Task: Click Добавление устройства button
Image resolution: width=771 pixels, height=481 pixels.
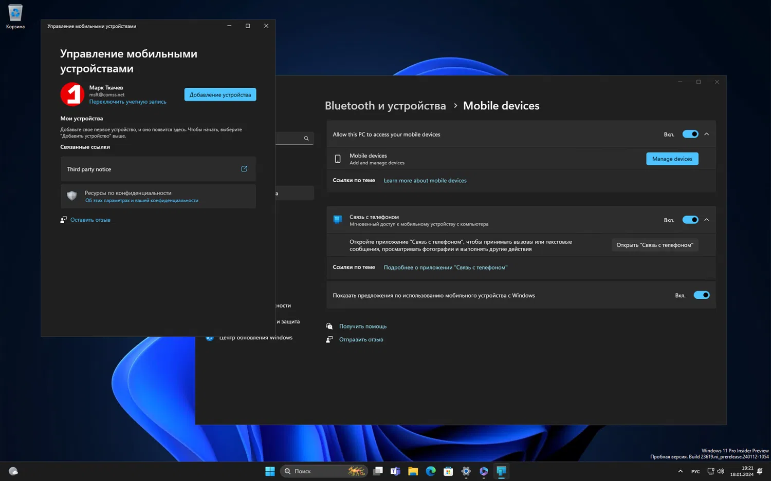Action: pyautogui.click(x=220, y=94)
